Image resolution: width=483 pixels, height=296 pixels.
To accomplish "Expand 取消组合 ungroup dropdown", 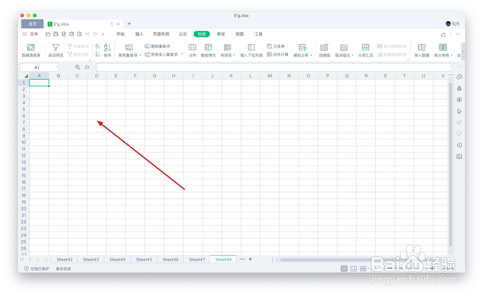I will pos(353,55).
